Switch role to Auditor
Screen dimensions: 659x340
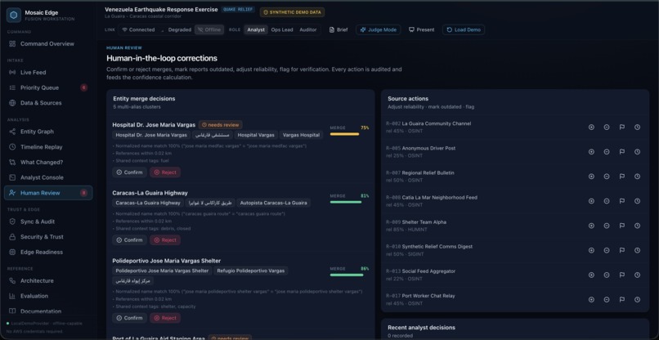click(308, 30)
